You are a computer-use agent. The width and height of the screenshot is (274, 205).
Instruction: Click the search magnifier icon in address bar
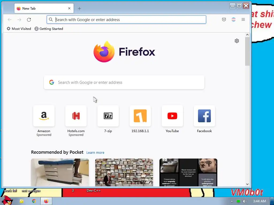pos(51,19)
